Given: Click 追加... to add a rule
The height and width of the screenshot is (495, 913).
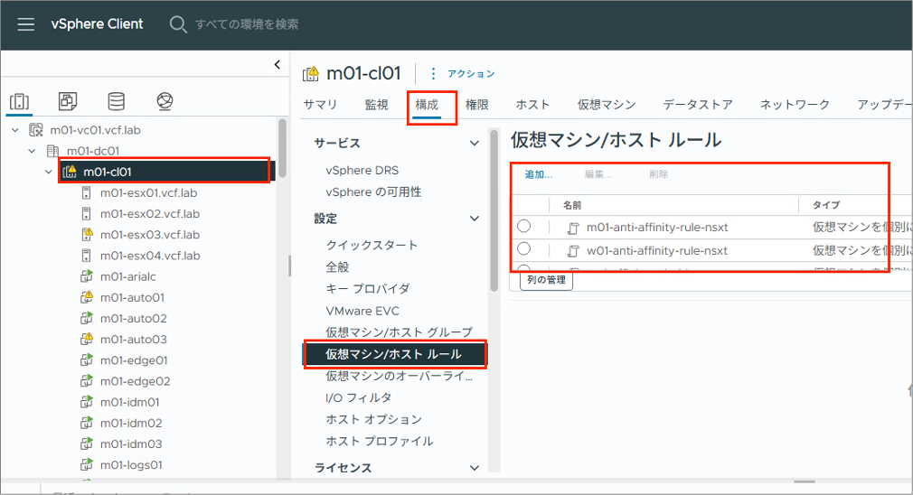Looking at the screenshot, I should pyautogui.click(x=539, y=174).
